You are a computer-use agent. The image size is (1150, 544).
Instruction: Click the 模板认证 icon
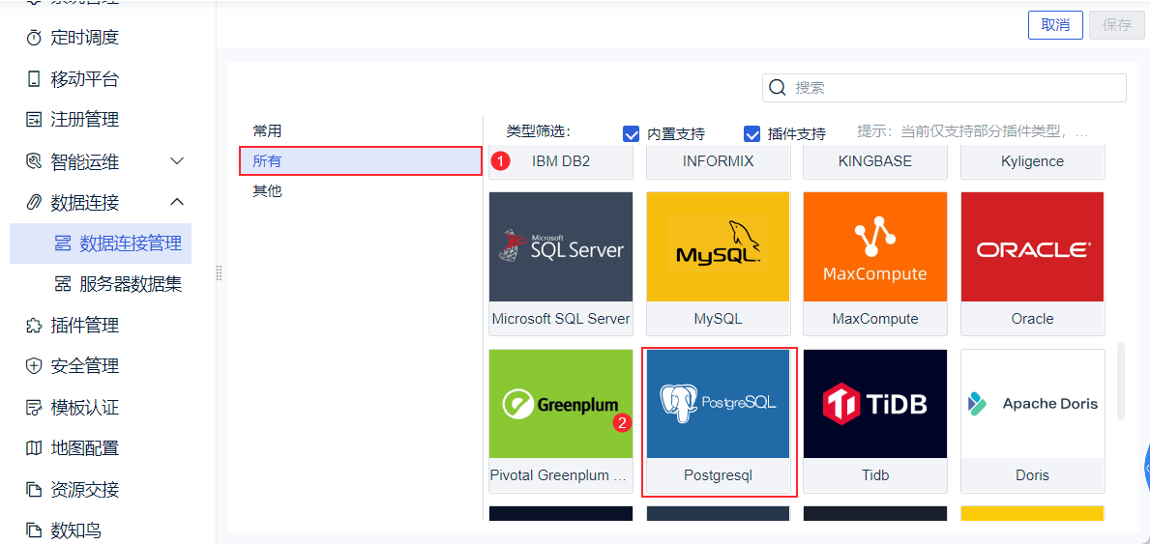click(x=34, y=407)
